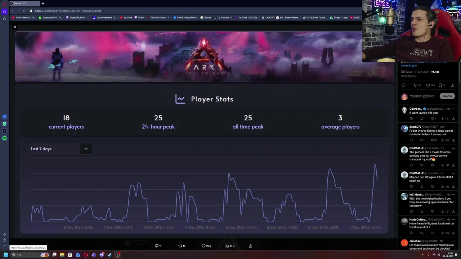Open the Court of... commenter profile name
Viewport: 461px width, 259px height.
point(416,109)
